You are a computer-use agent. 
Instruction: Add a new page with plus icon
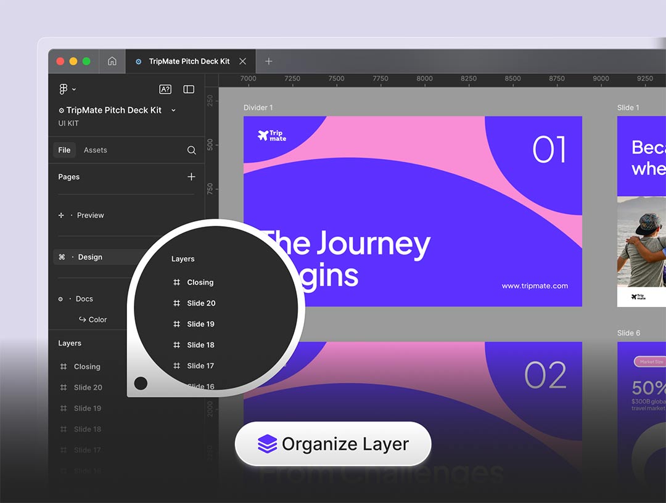click(191, 177)
